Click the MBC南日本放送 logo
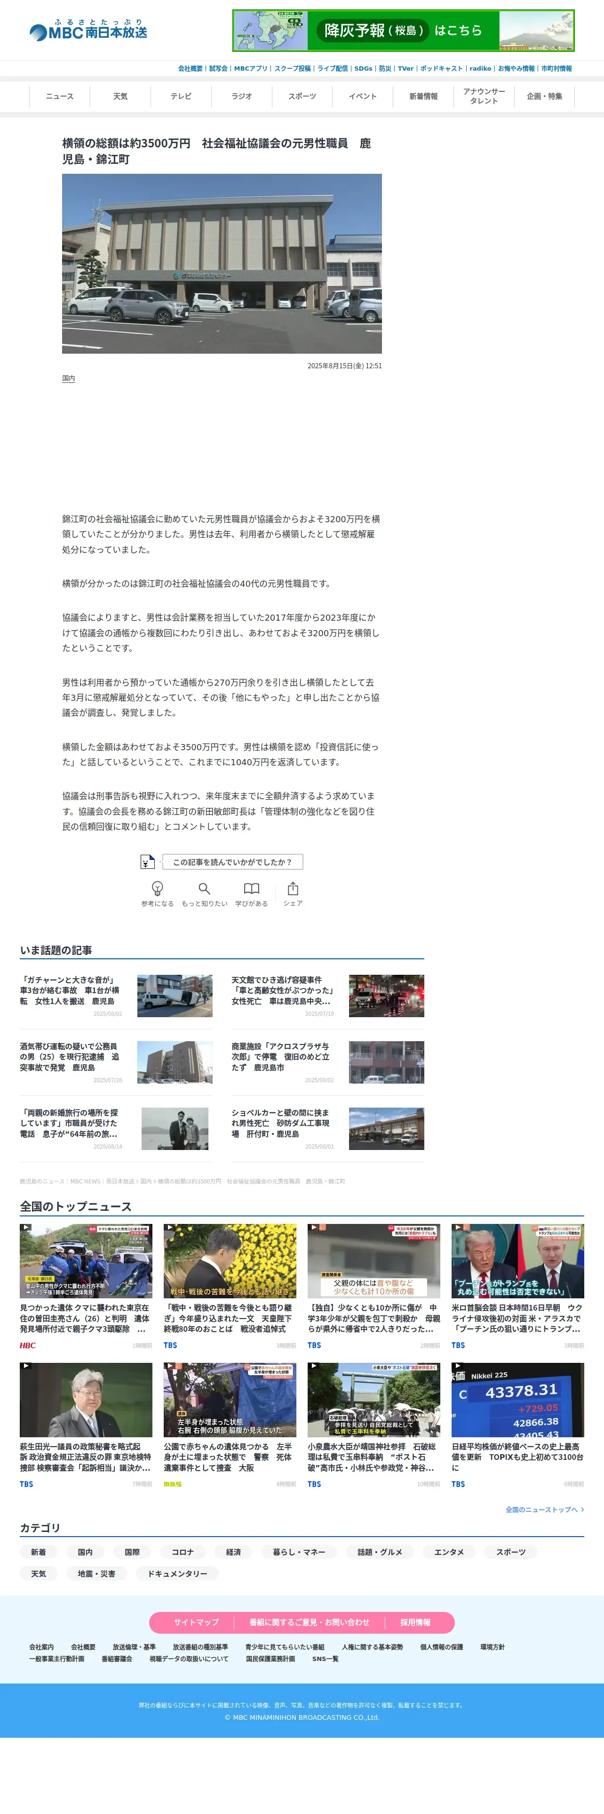The height and width of the screenshot is (1814, 604). pos(88,30)
